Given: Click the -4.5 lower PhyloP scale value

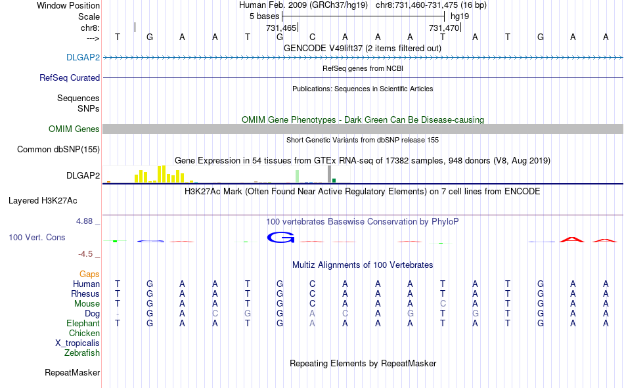Looking at the screenshot, I should click(85, 254).
